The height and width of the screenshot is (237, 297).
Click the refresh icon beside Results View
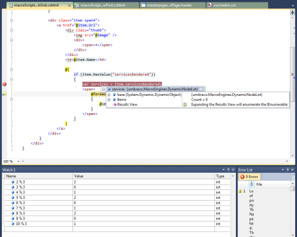click(185, 105)
